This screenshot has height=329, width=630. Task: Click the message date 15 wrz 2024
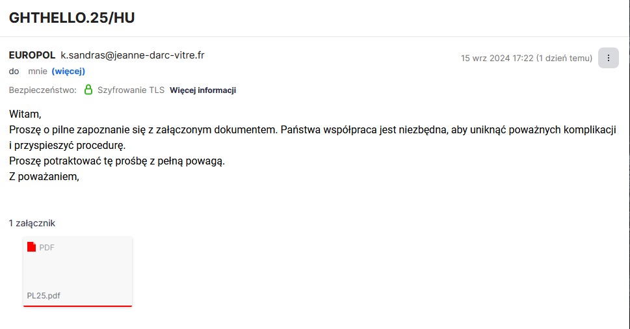[x=497, y=58]
